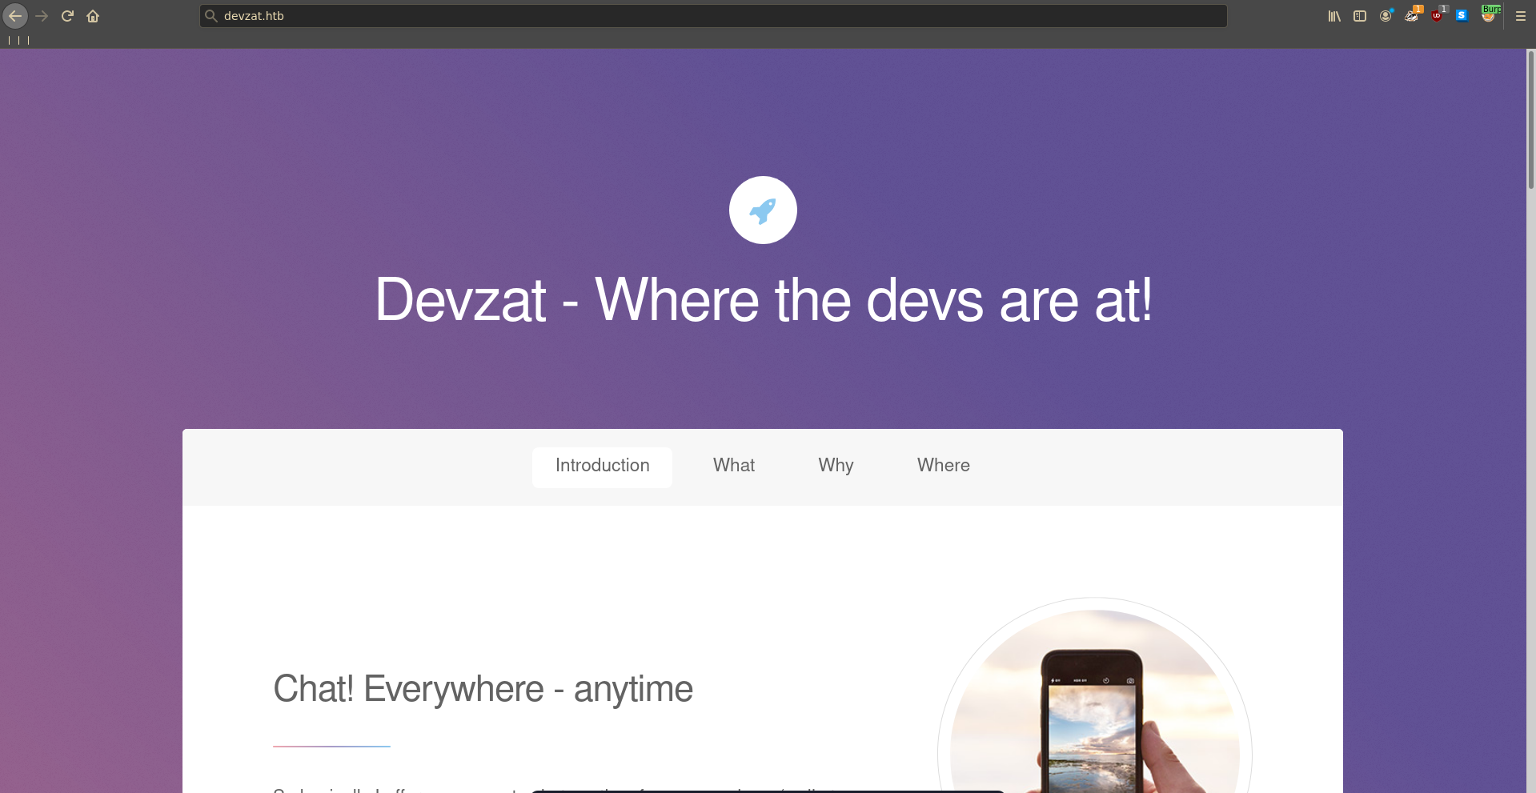This screenshot has height=793, width=1536.
Task: Open the Library bookshelf icon
Action: (1334, 16)
